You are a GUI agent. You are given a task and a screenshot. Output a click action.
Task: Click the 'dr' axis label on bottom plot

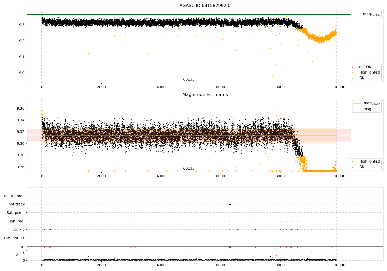click(17, 254)
